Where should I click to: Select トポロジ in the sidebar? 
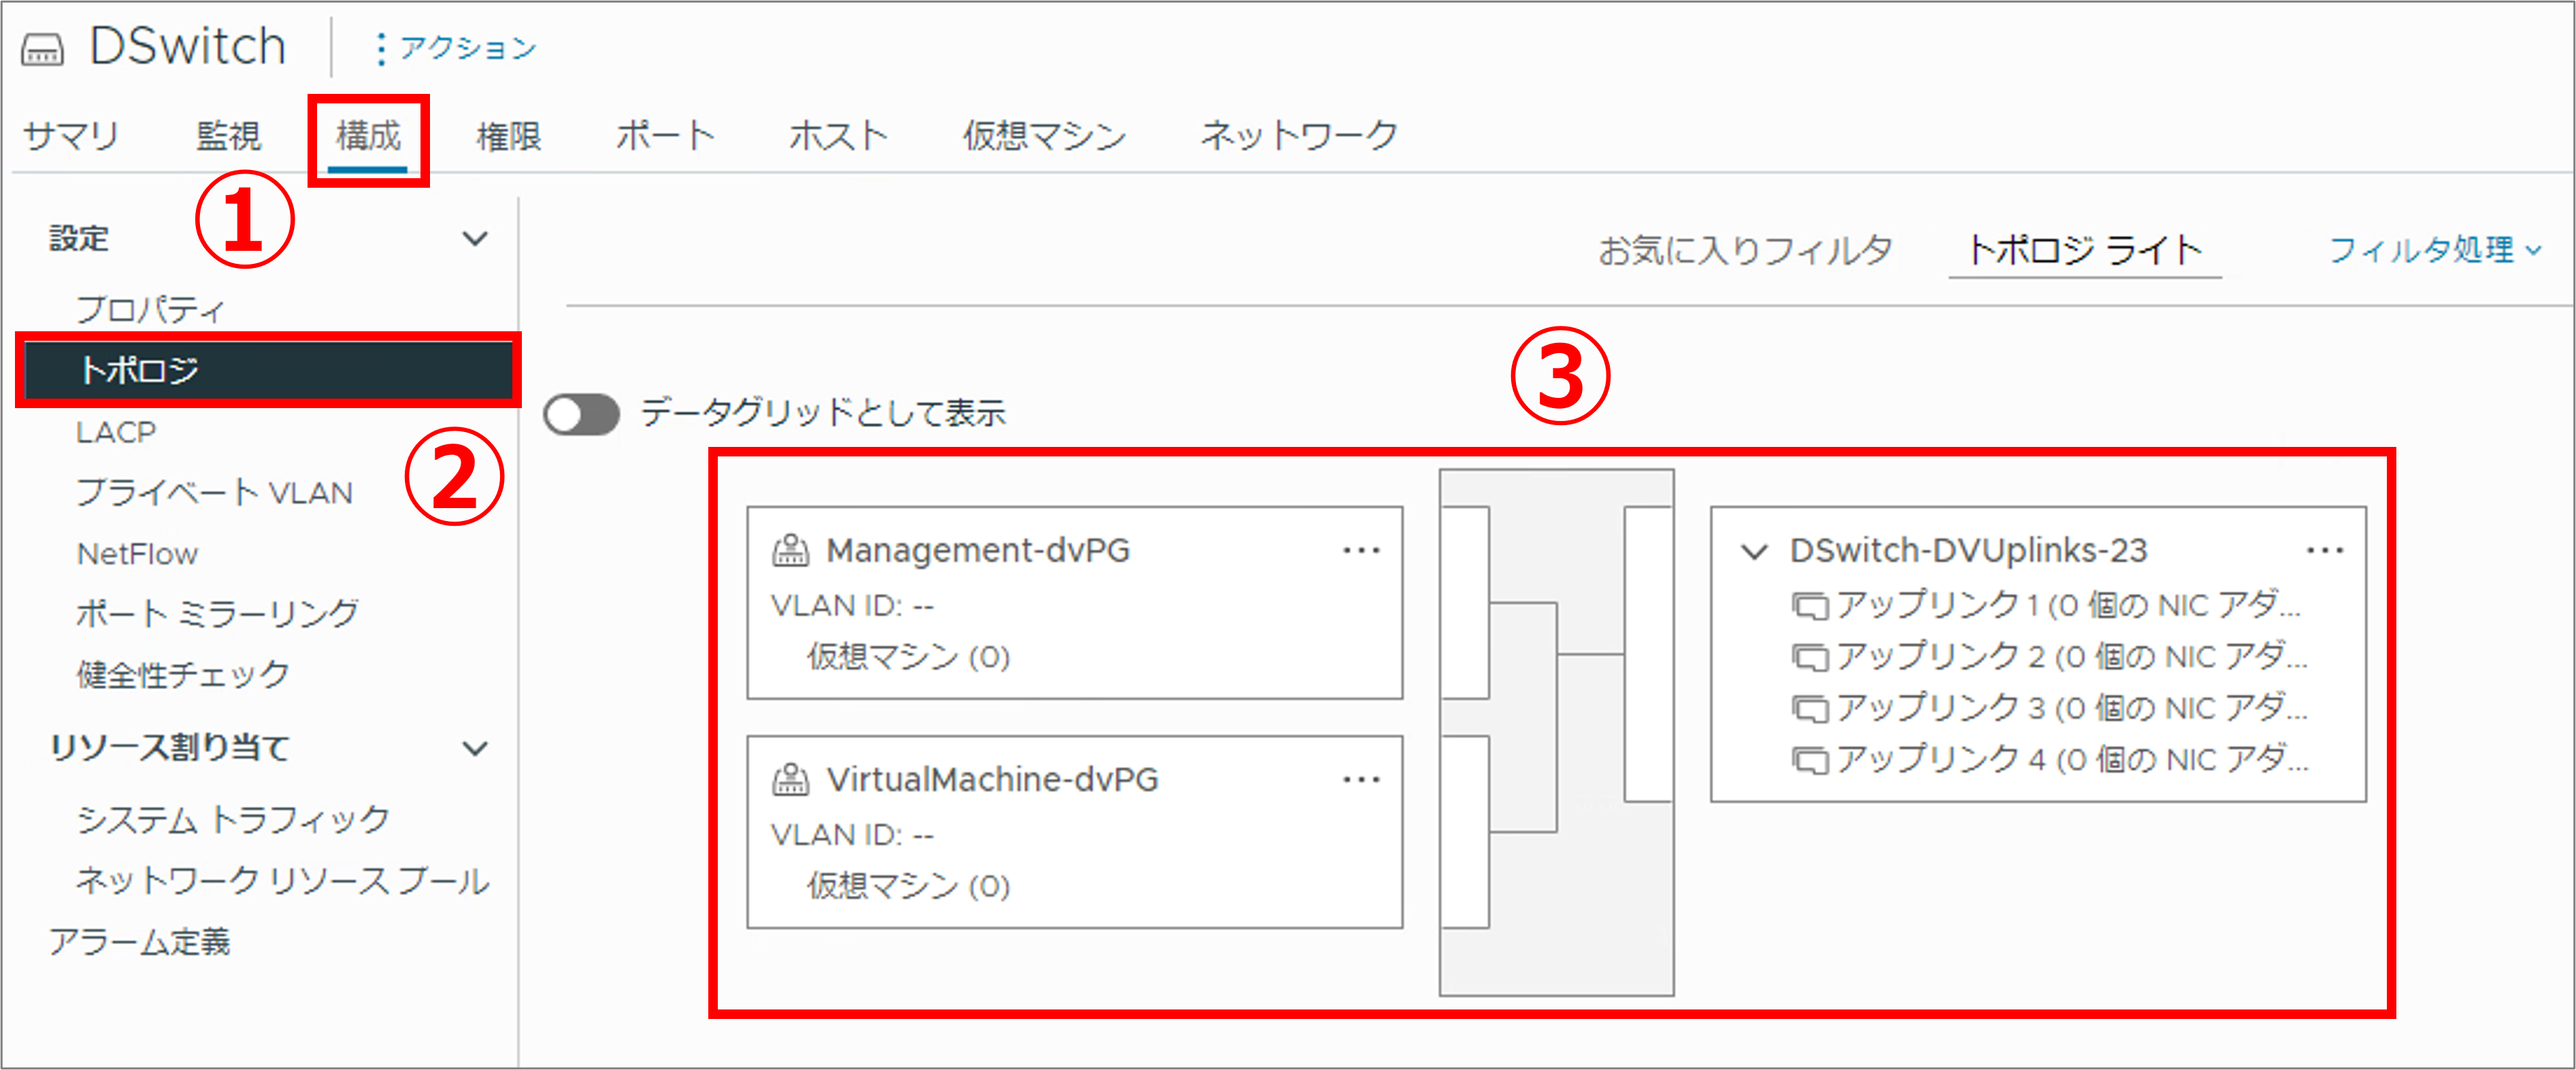pos(268,370)
